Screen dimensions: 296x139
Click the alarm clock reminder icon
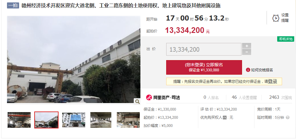pyautogui.click(x=276, y=18)
